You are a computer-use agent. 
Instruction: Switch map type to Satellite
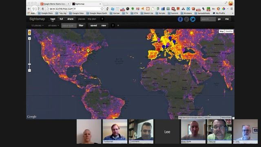point(229,31)
